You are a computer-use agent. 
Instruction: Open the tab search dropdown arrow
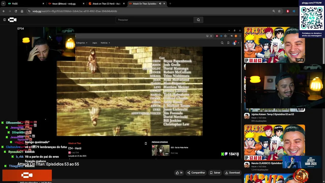point(3,4)
